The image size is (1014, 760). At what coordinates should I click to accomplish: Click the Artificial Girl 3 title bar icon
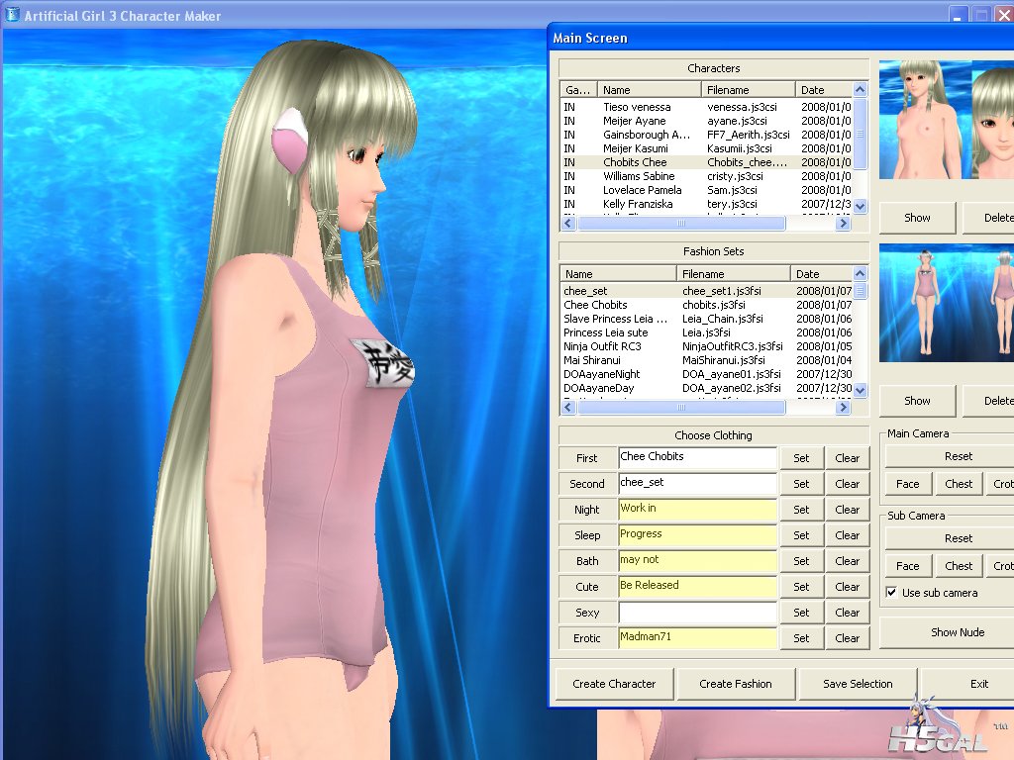click(x=12, y=14)
